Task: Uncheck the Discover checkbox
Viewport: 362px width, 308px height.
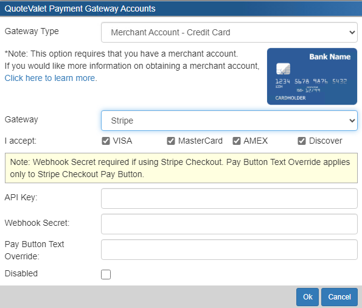Action: pyautogui.click(x=302, y=141)
